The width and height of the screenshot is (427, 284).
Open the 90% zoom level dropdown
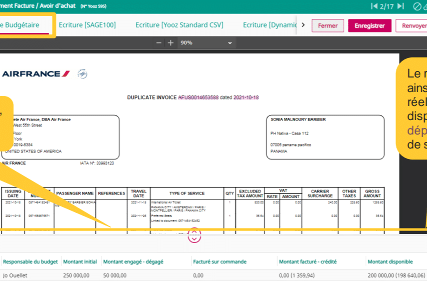[x=206, y=43]
